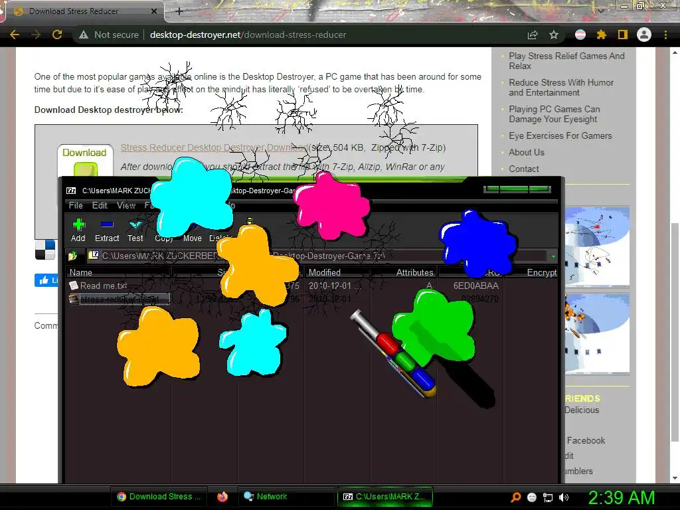Image resolution: width=680 pixels, height=510 pixels.
Task: Open the View menu in 7-Zip
Action: coord(126,206)
